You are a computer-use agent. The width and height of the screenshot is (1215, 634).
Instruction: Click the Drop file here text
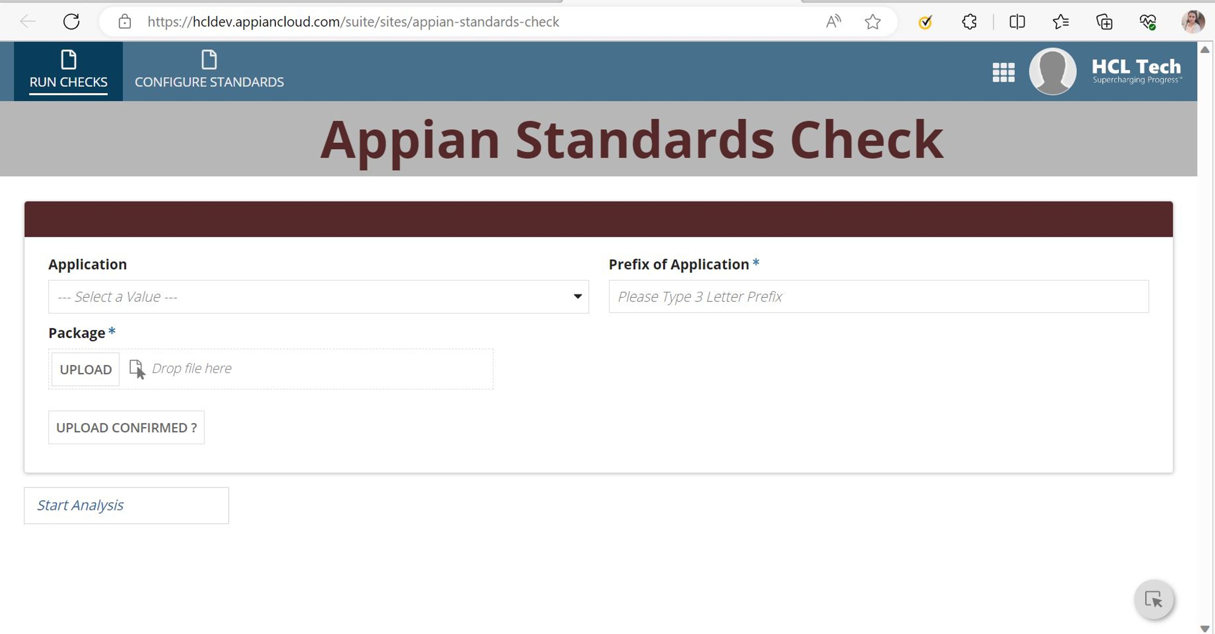point(191,368)
